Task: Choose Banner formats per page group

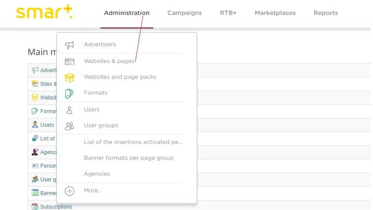Action: (129, 158)
